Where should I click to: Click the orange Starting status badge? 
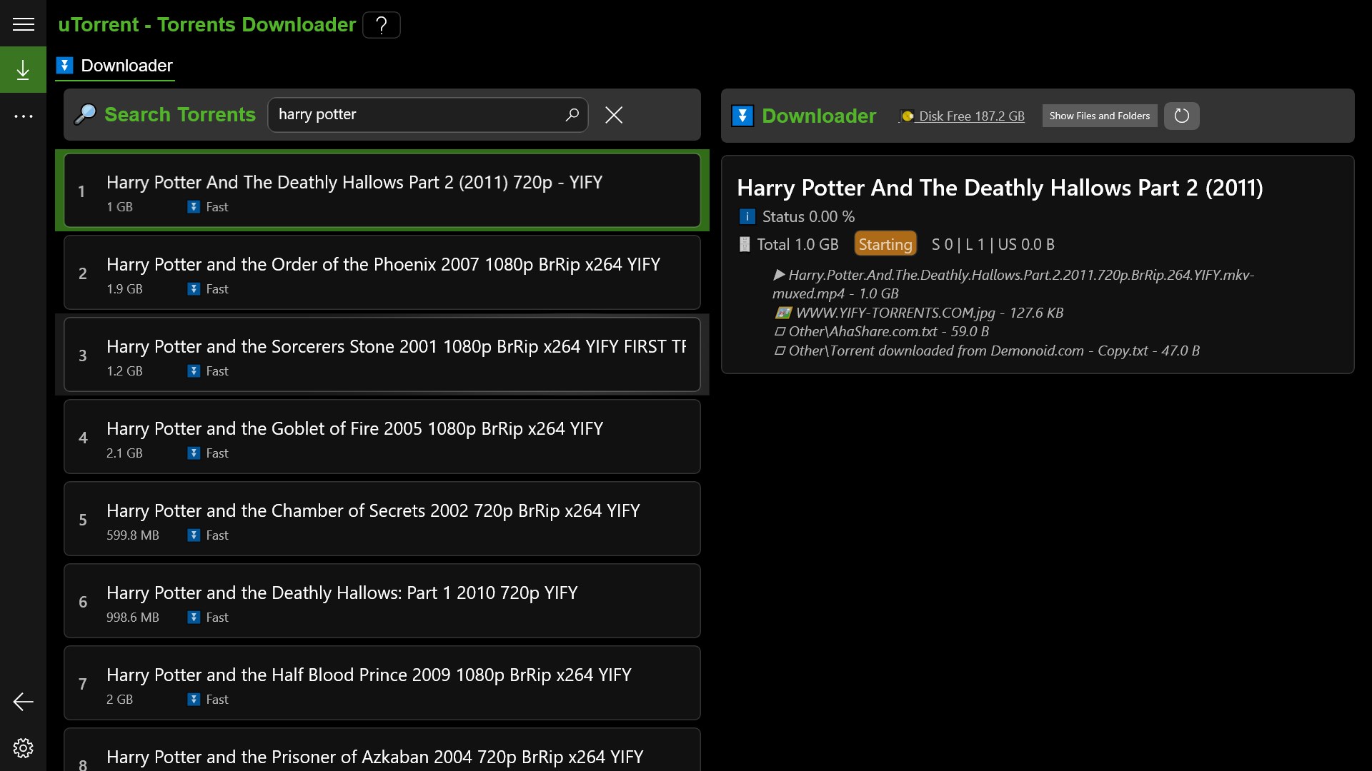coord(885,244)
